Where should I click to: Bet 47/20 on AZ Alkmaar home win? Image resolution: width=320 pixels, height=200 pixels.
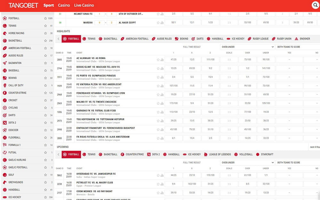pos(173,60)
